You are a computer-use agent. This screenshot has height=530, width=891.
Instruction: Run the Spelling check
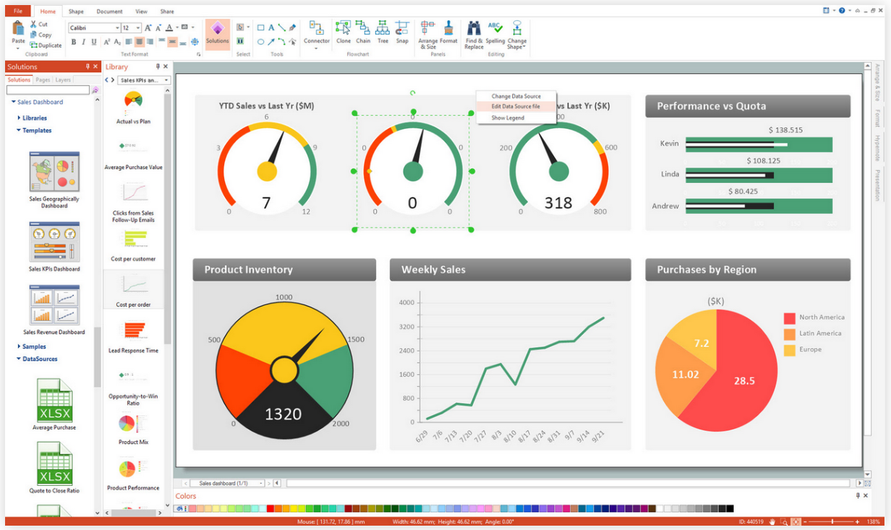pyautogui.click(x=495, y=33)
